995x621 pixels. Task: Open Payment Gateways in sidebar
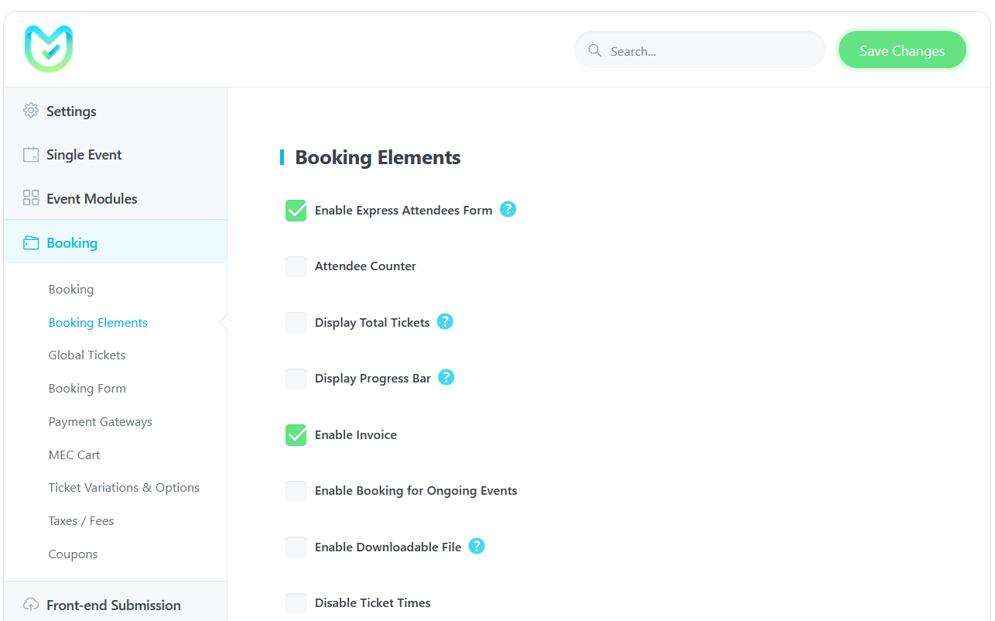pyautogui.click(x=101, y=421)
